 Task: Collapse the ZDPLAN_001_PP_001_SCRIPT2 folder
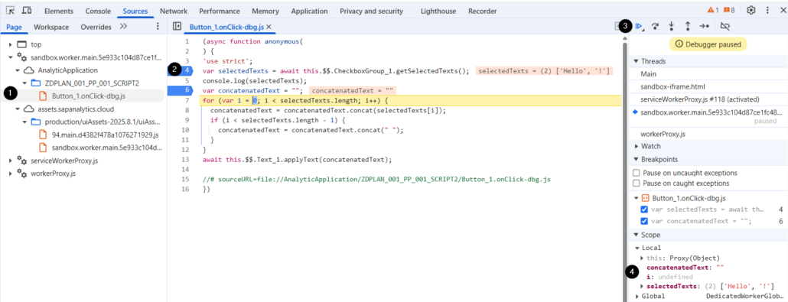24,83
